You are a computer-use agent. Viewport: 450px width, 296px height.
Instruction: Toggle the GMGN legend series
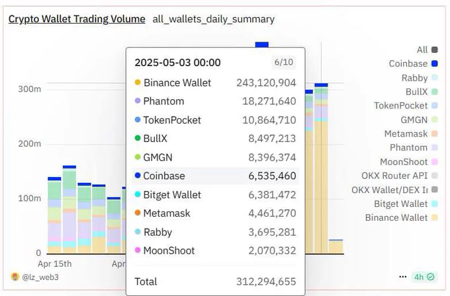[x=419, y=120]
